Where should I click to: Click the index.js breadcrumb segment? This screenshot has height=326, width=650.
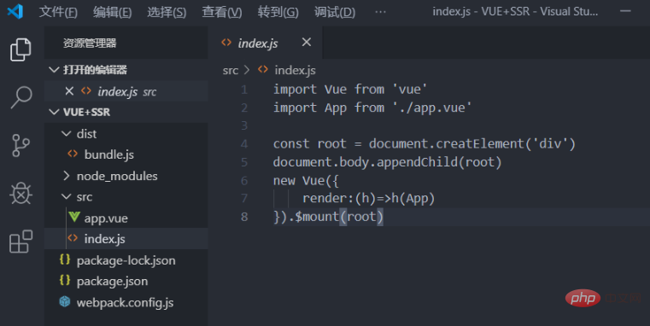295,70
